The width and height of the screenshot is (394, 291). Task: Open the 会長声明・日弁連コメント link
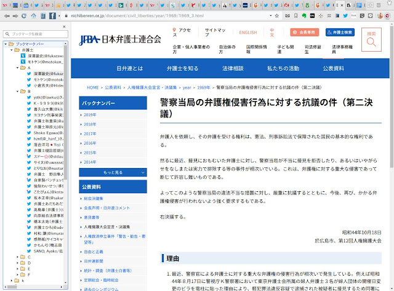[107, 208]
